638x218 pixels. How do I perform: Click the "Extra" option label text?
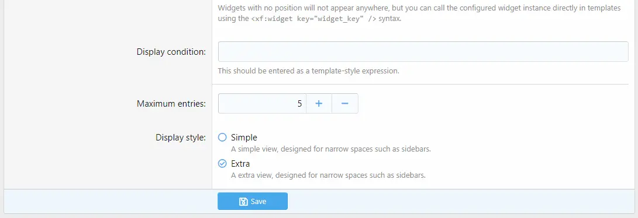(x=240, y=164)
